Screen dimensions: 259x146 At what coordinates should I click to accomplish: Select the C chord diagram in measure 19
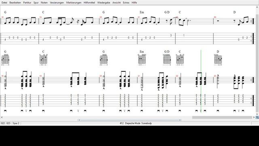[43, 60]
